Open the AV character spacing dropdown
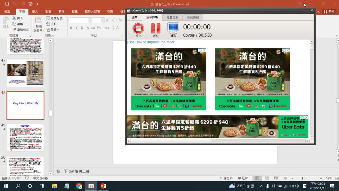Screen dimensions: 339x191 [x=99, y=28]
